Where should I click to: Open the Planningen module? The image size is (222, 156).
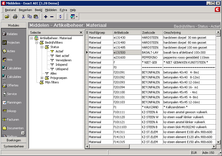[12, 102]
